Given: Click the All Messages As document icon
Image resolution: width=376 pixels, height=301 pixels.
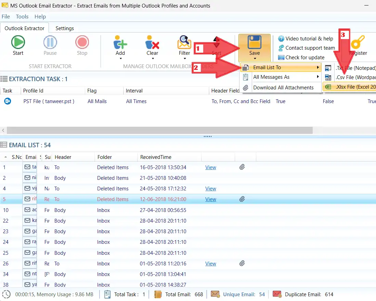Looking at the screenshot, I should click(x=246, y=77).
